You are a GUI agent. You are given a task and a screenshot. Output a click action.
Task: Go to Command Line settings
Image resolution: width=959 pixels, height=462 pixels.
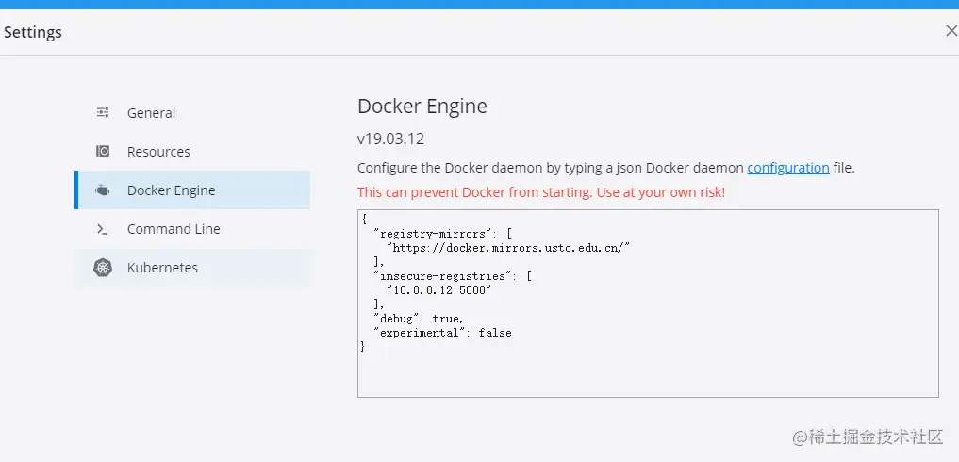tap(174, 229)
